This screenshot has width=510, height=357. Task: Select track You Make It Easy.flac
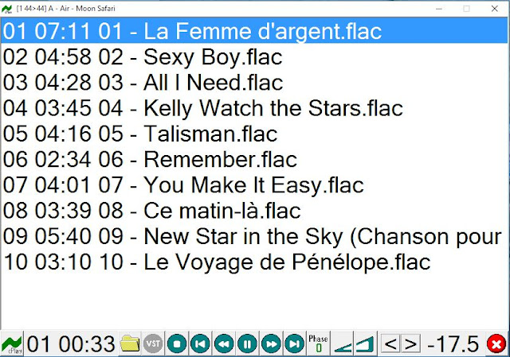[254, 185]
